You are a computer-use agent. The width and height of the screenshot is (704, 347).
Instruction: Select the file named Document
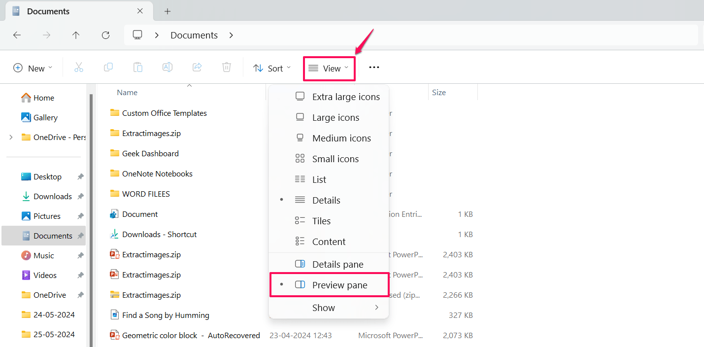(x=134, y=214)
